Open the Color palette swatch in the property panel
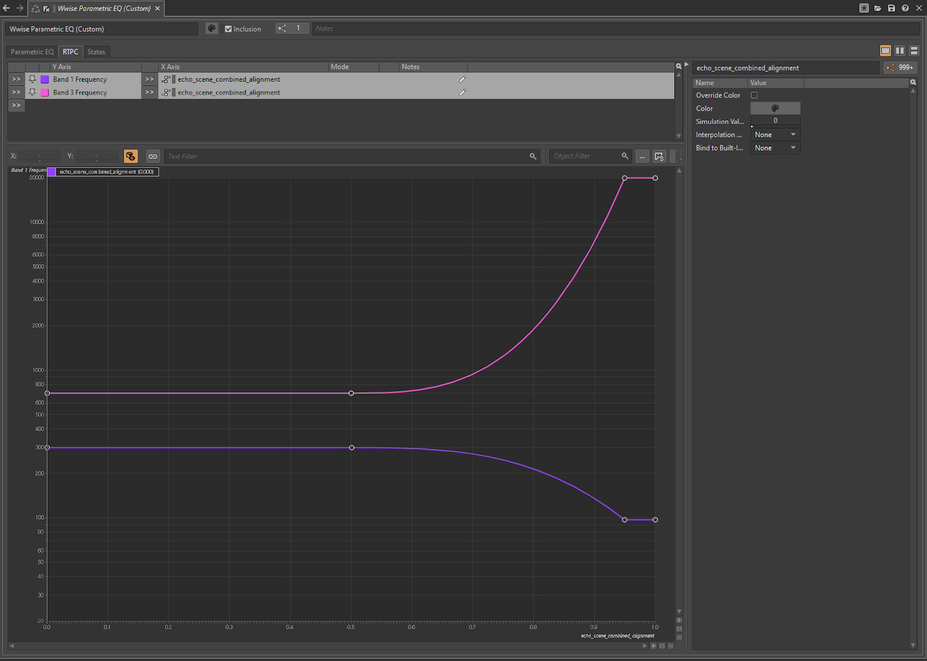927x661 pixels. 775,108
